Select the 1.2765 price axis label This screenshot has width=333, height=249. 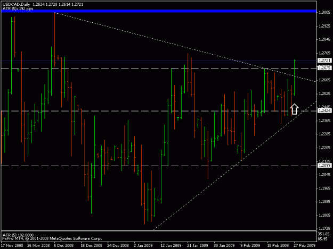324,53
